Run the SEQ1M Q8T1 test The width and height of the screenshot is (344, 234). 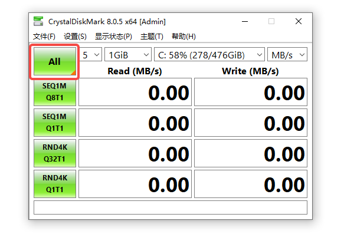[55, 92]
